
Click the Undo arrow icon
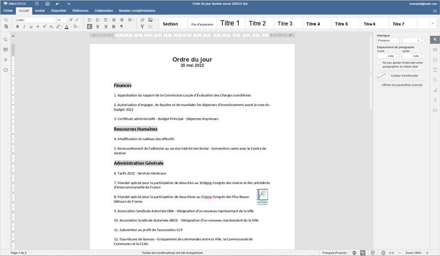pyautogui.click(x=58, y=4)
